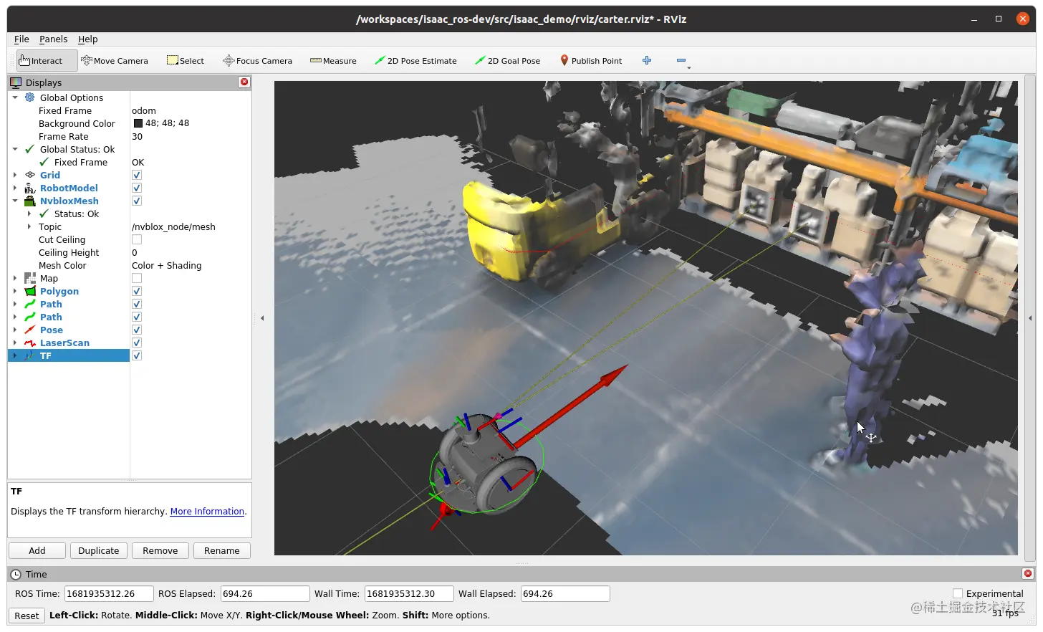This screenshot has width=1043, height=632.
Task: Disable the LaserScan checkbox
Action: click(136, 343)
